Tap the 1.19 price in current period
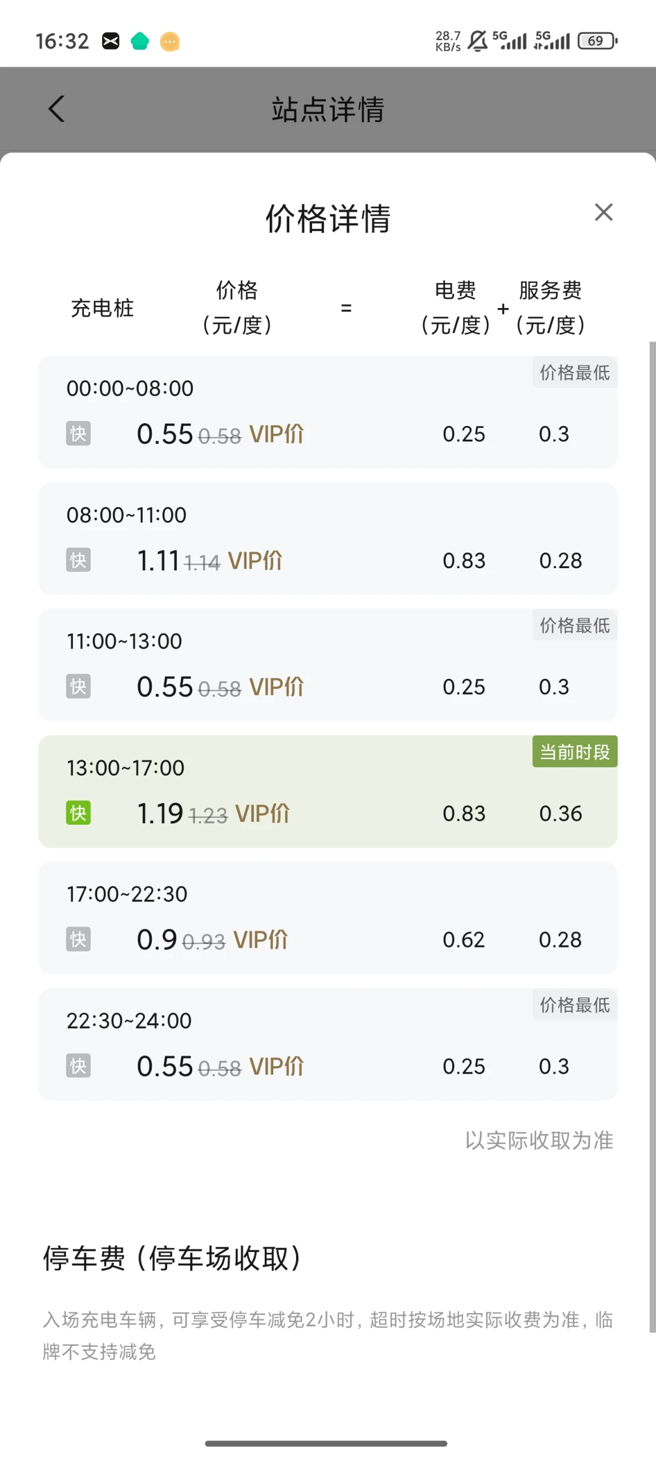The height and width of the screenshot is (1458, 656). (x=160, y=813)
